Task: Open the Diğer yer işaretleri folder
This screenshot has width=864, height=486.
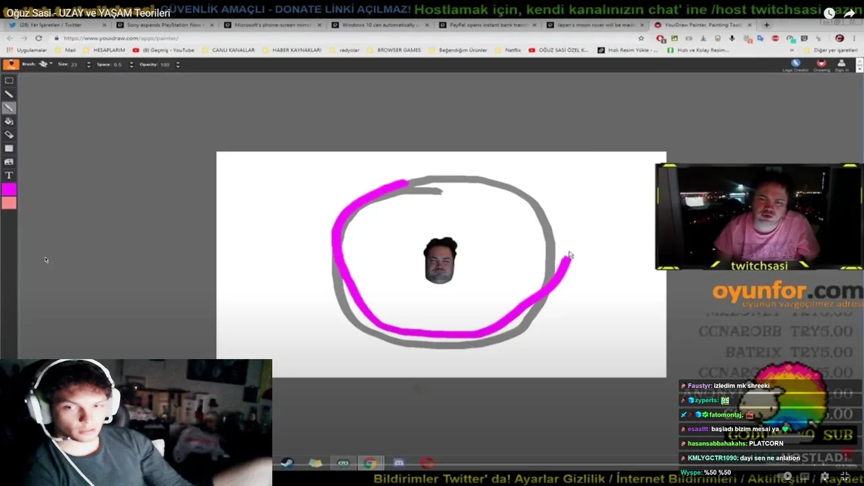Action: point(830,50)
